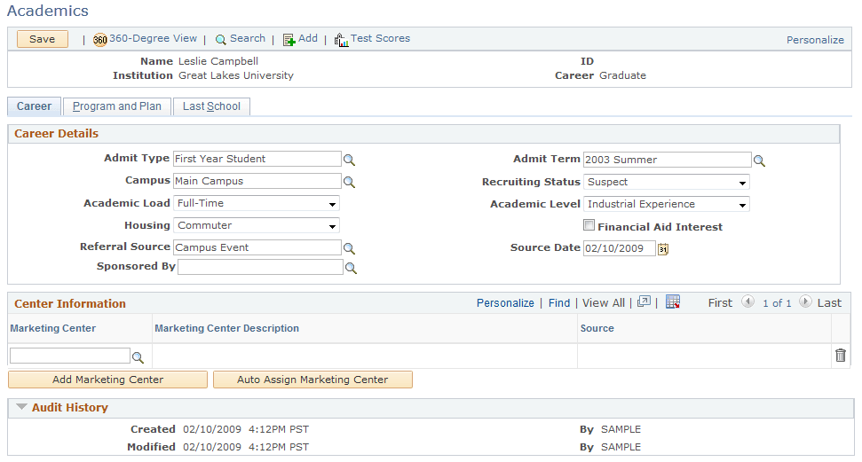Open Marketing Center lookup magnifier
The width and height of the screenshot is (862, 462).
[x=138, y=357]
